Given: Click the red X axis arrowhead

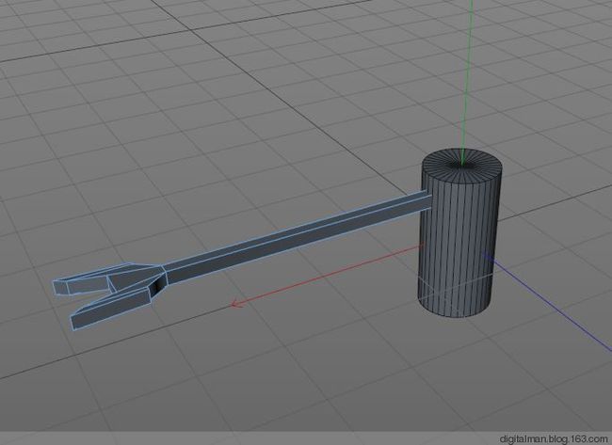Looking at the screenshot, I should pos(235,304).
